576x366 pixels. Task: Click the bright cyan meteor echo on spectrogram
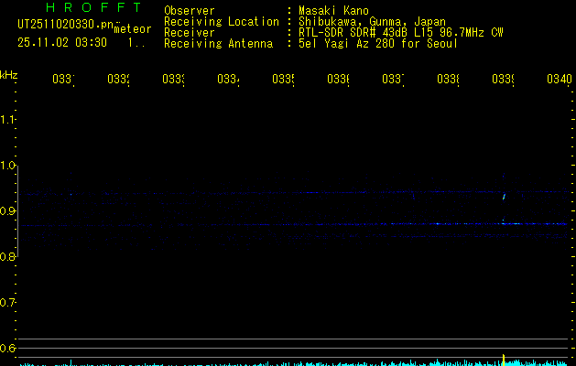click(x=504, y=195)
